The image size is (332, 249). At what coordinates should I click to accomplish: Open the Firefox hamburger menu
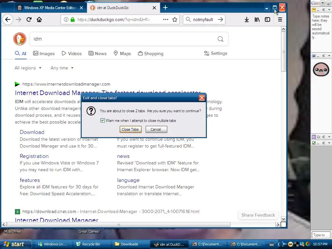[280, 20]
